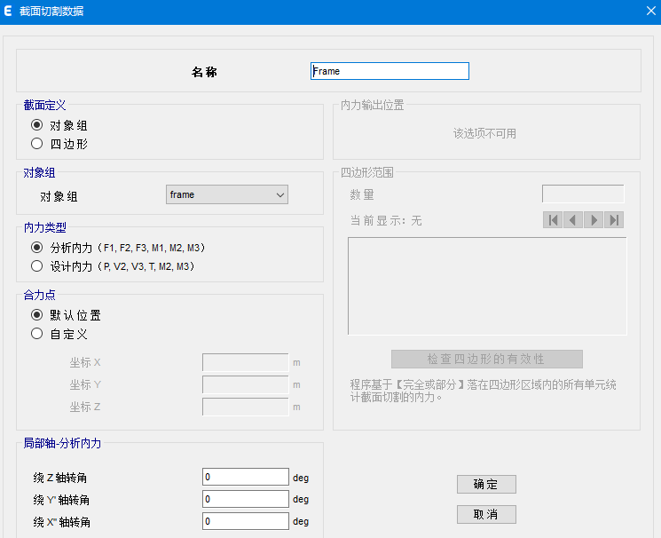Select the 对象组 radio button
The image size is (661, 538).
click(37, 125)
